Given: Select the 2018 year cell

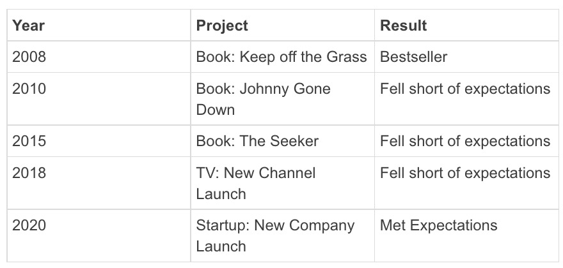Looking at the screenshot, I should pos(29,173).
